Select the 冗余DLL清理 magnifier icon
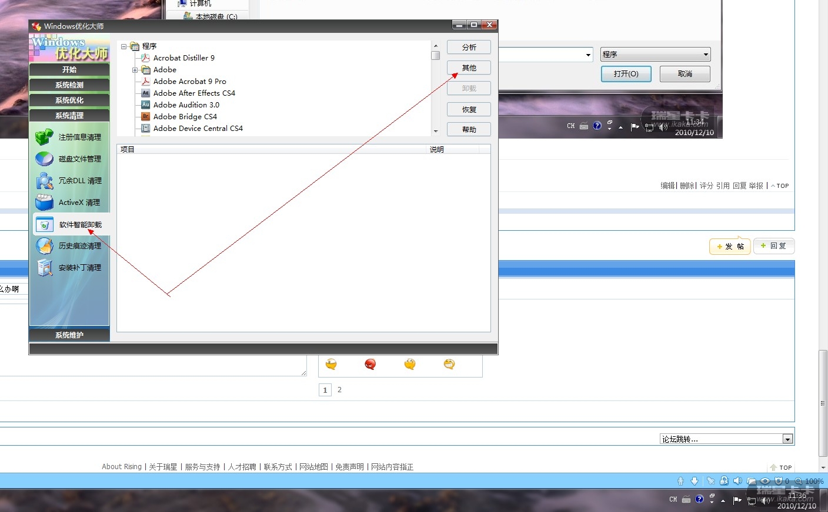This screenshot has height=512, width=828. click(44, 181)
